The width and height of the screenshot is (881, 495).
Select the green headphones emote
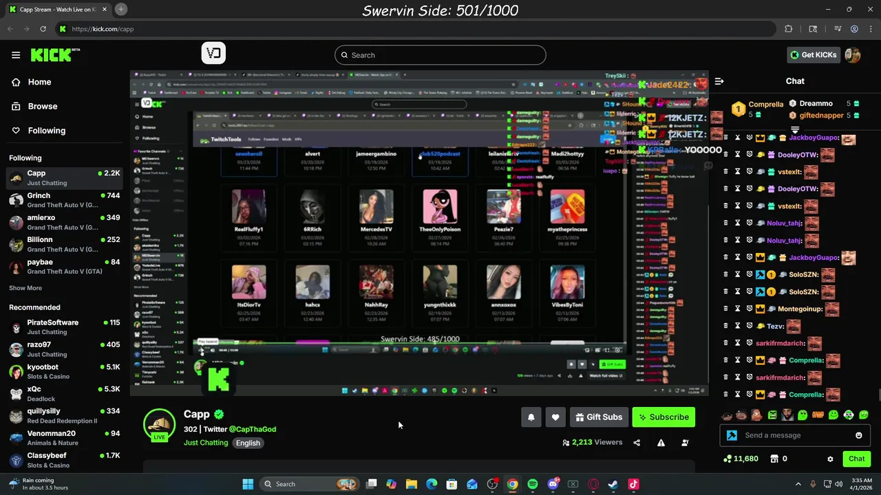coord(849,415)
